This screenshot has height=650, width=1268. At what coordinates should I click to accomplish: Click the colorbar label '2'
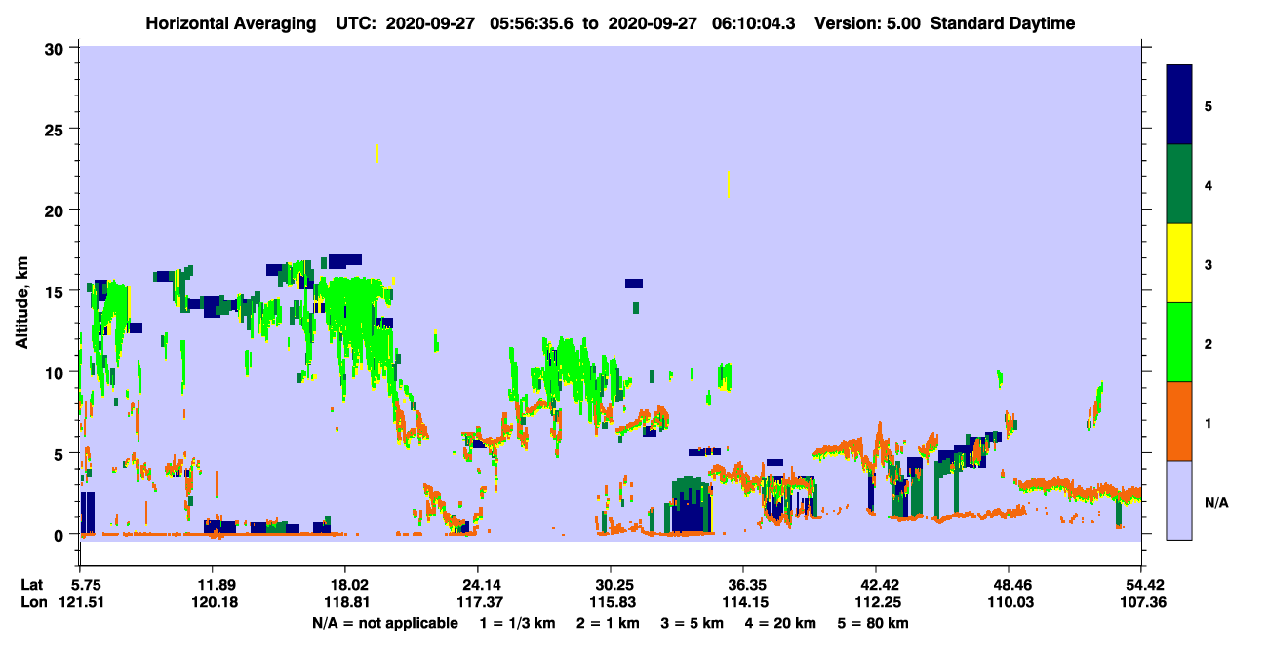[x=1208, y=343]
